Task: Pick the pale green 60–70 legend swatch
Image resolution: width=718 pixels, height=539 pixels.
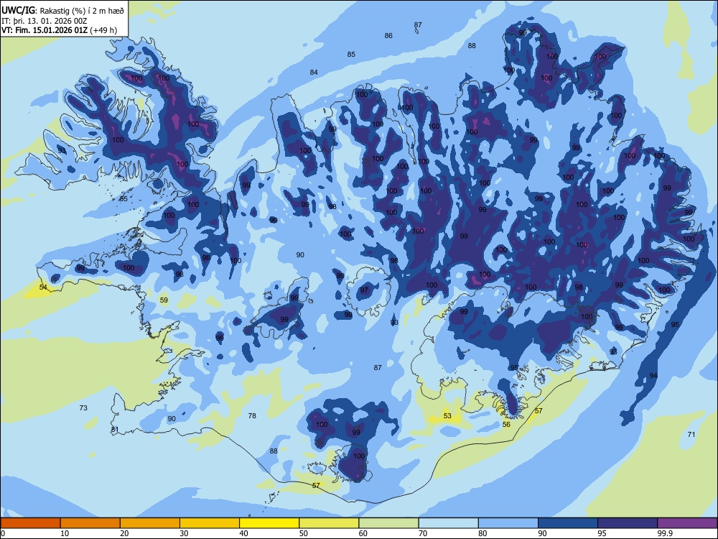Action: (388, 523)
